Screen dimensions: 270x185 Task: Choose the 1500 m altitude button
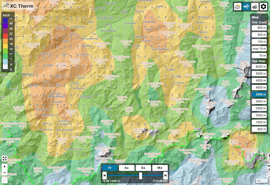tap(259, 122)
